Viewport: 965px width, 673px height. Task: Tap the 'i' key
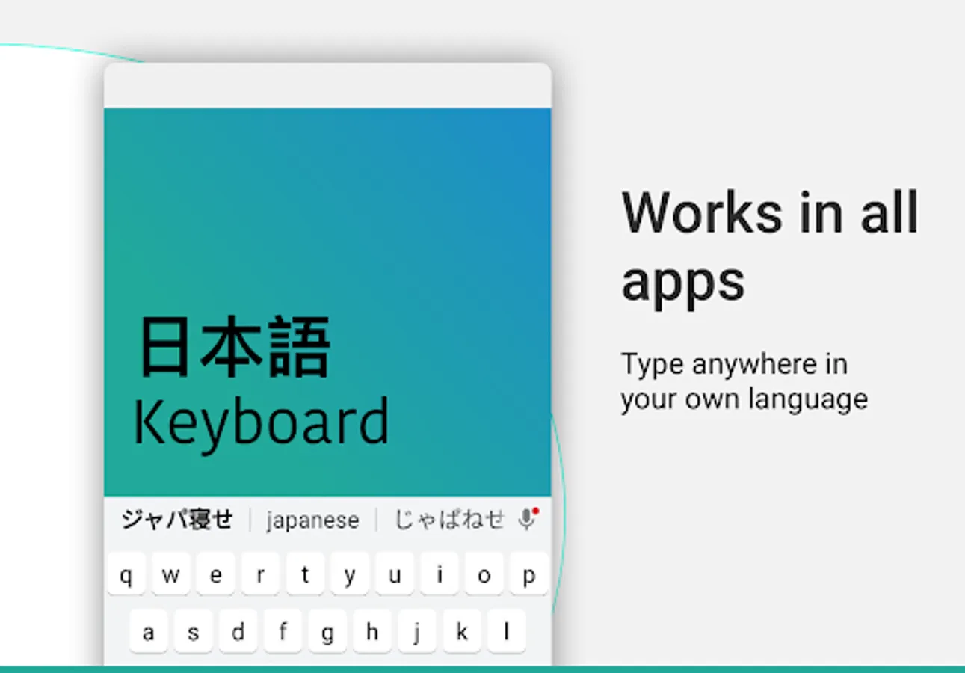[440, 574]
